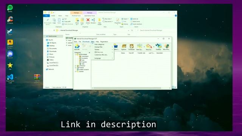Select the star File desktop icon

point(10,66)
